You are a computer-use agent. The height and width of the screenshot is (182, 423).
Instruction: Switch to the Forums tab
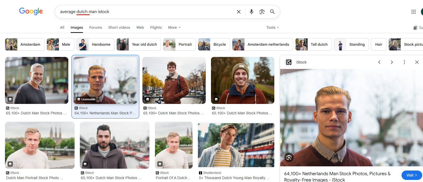point(96,27)
